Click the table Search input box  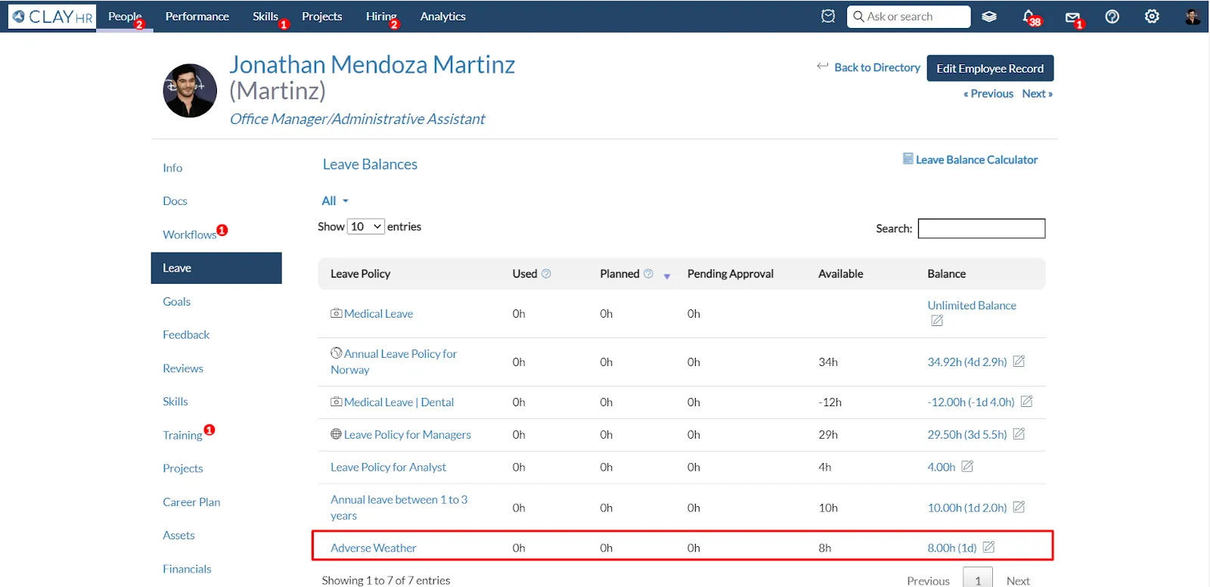coord(982,228)
